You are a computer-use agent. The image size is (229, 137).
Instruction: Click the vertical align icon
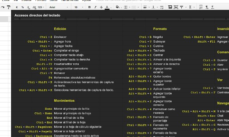pos(153,7)
